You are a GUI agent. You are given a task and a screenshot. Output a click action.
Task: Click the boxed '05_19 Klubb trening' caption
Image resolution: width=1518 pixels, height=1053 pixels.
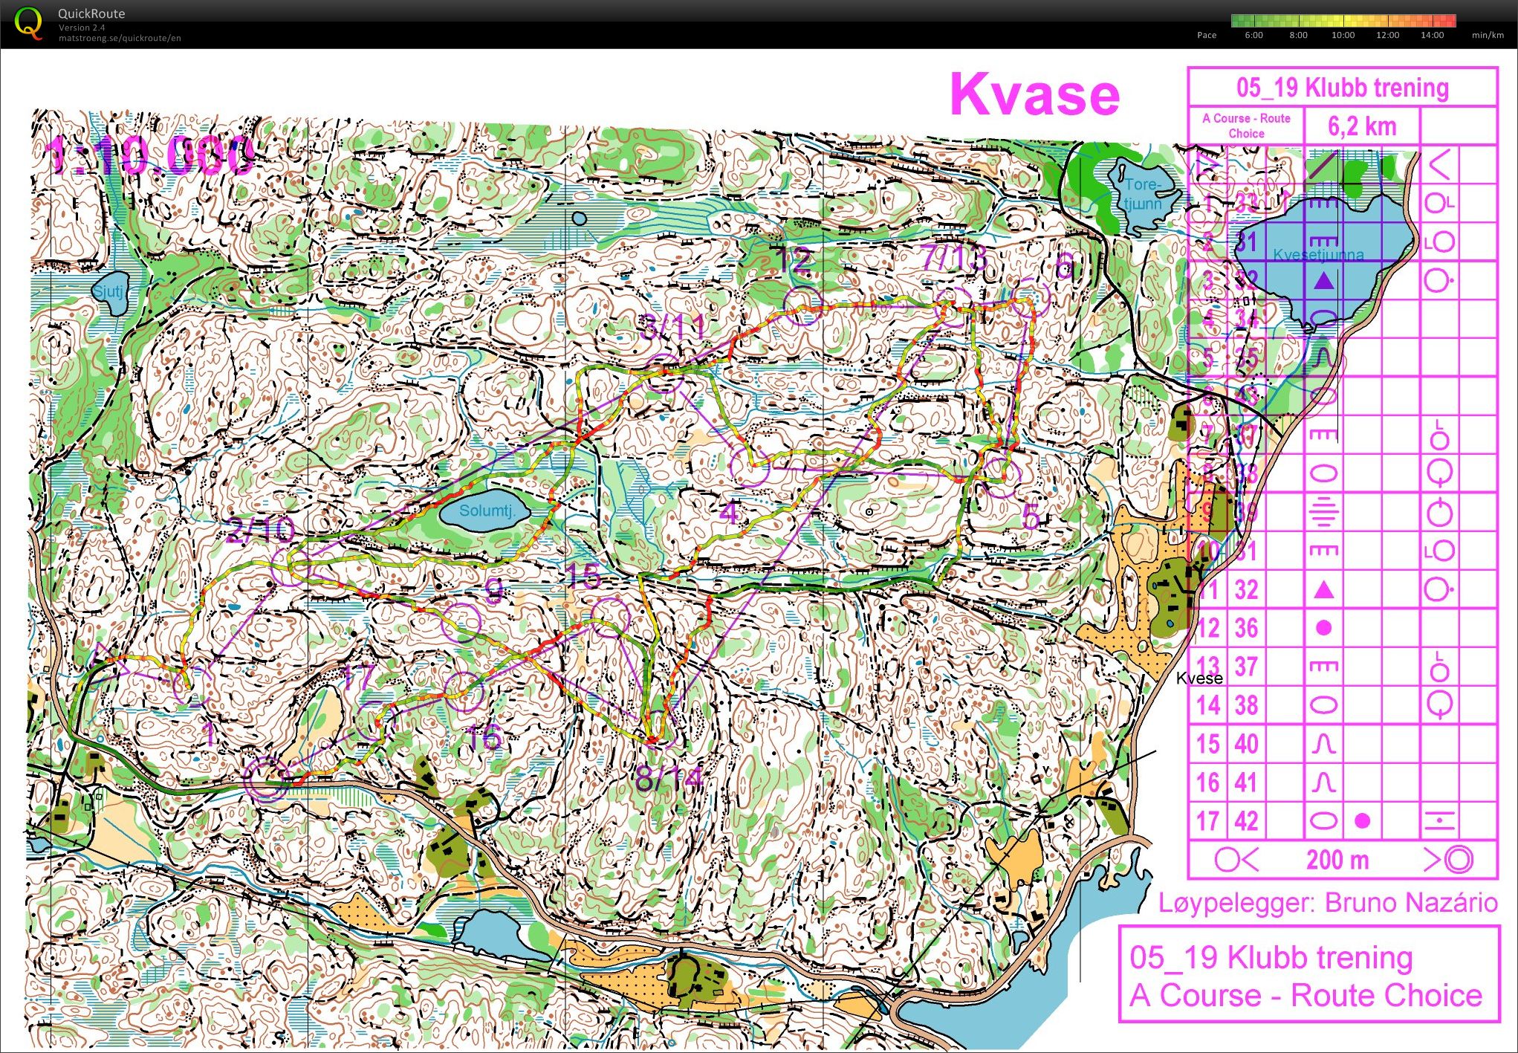(1271, 957)
